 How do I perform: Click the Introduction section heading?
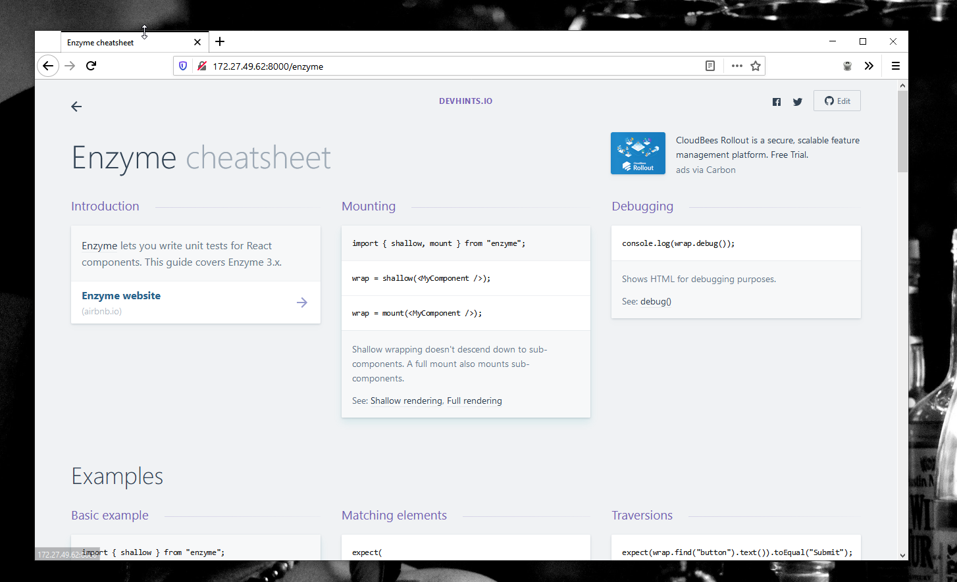(x=105, y=206)
